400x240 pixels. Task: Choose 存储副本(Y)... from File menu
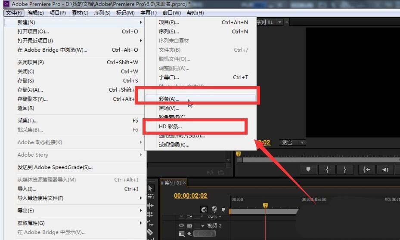74,99
